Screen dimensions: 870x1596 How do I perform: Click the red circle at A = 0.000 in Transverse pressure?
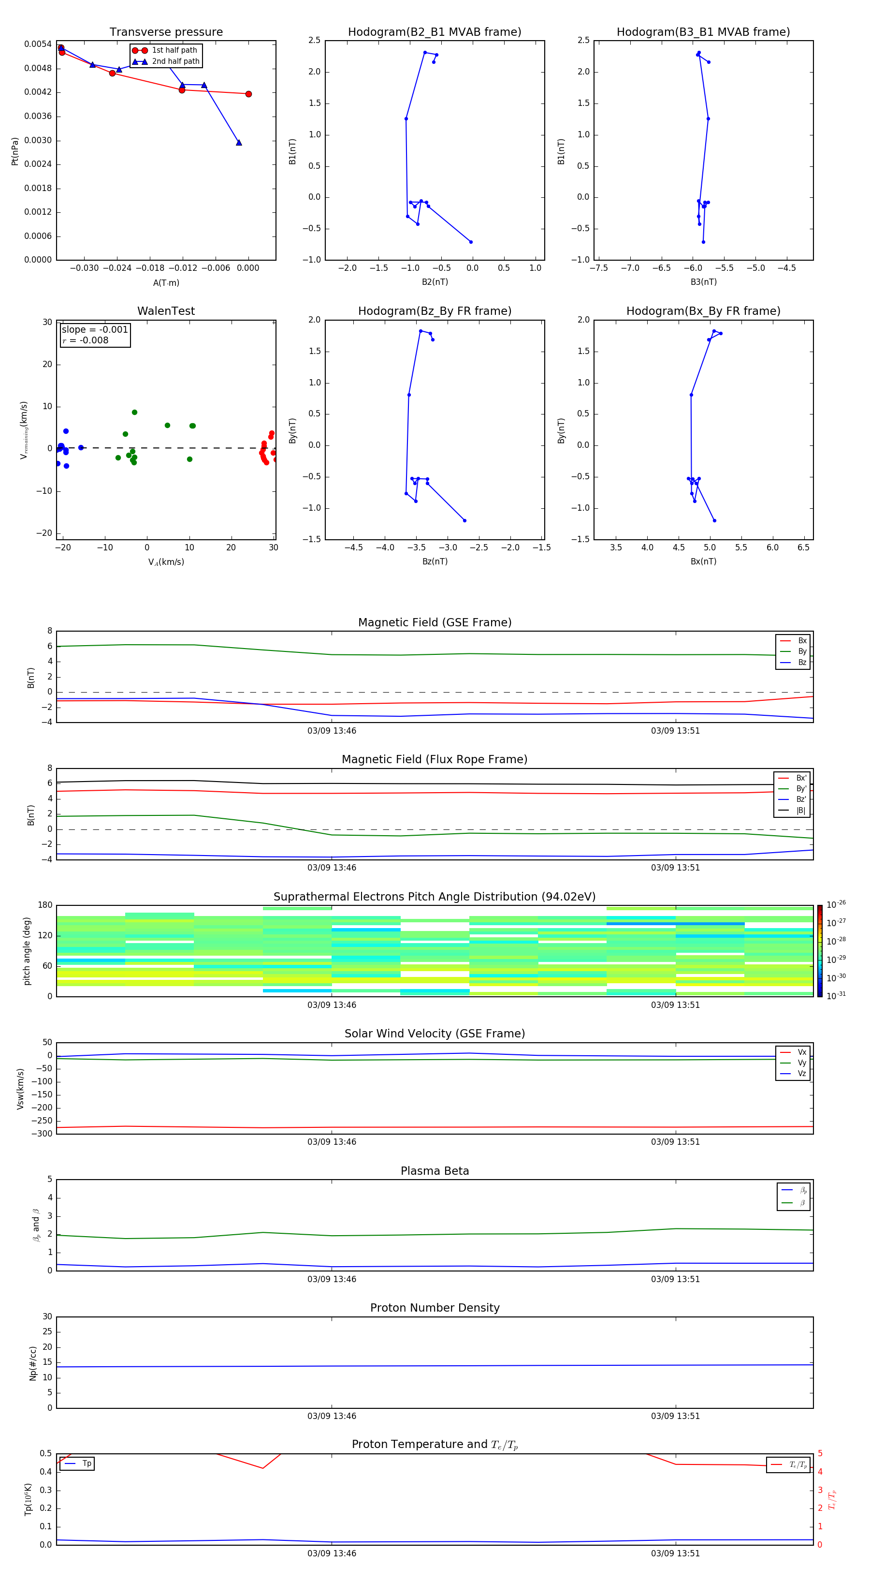(248, 94)
